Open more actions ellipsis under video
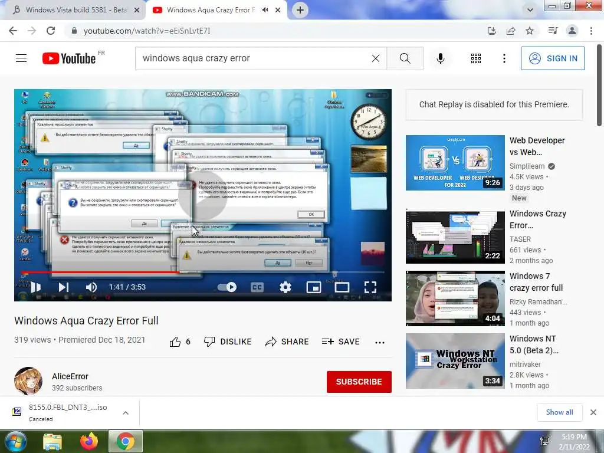This screenshot has width=604, height=453. [380, 342]
